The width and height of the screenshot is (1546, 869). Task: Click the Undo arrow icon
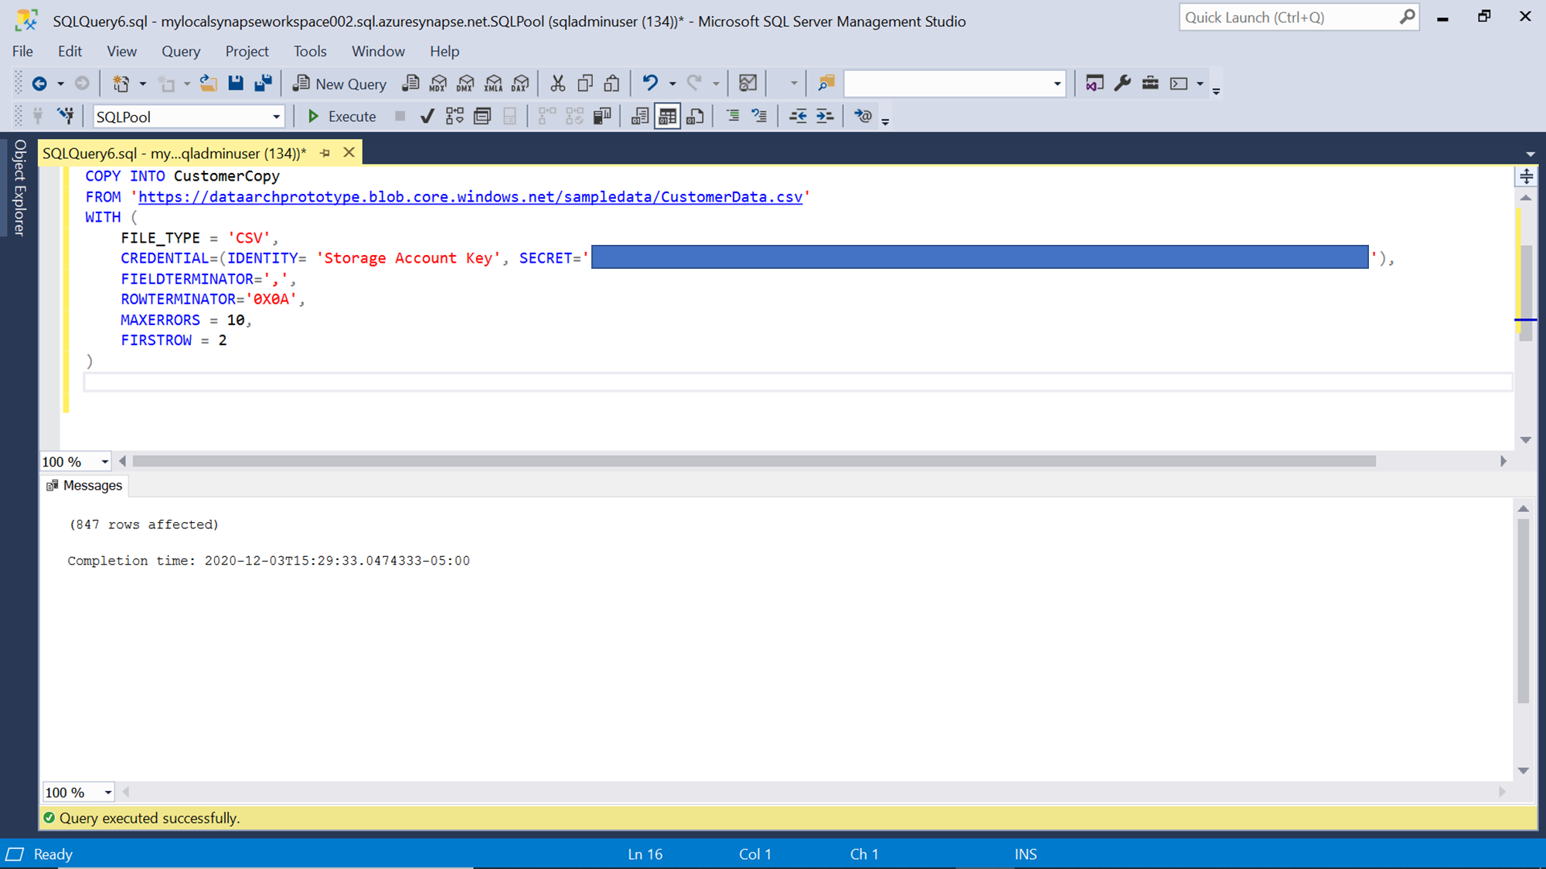pyautogui.click(x=650, y=83)
